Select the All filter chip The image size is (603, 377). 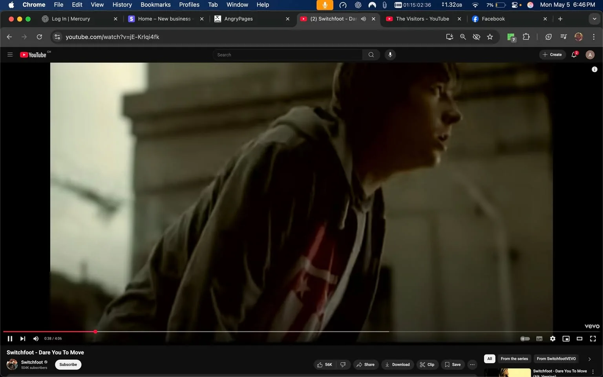pyautogui.click(x=490, y=359)
